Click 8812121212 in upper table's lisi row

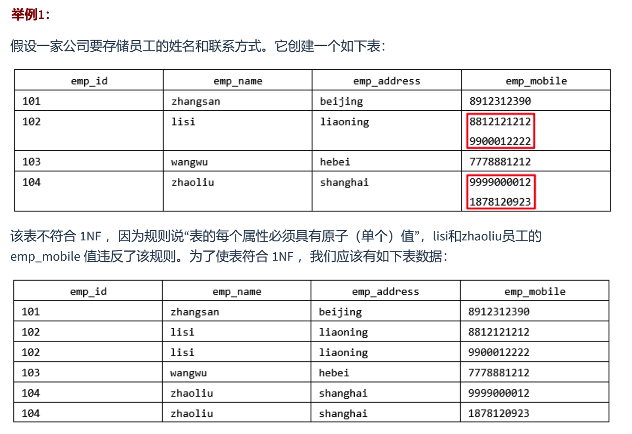coord(500,122)
